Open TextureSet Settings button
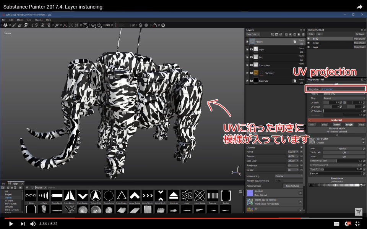Screen dimensions: 367x229 [360, 34]
